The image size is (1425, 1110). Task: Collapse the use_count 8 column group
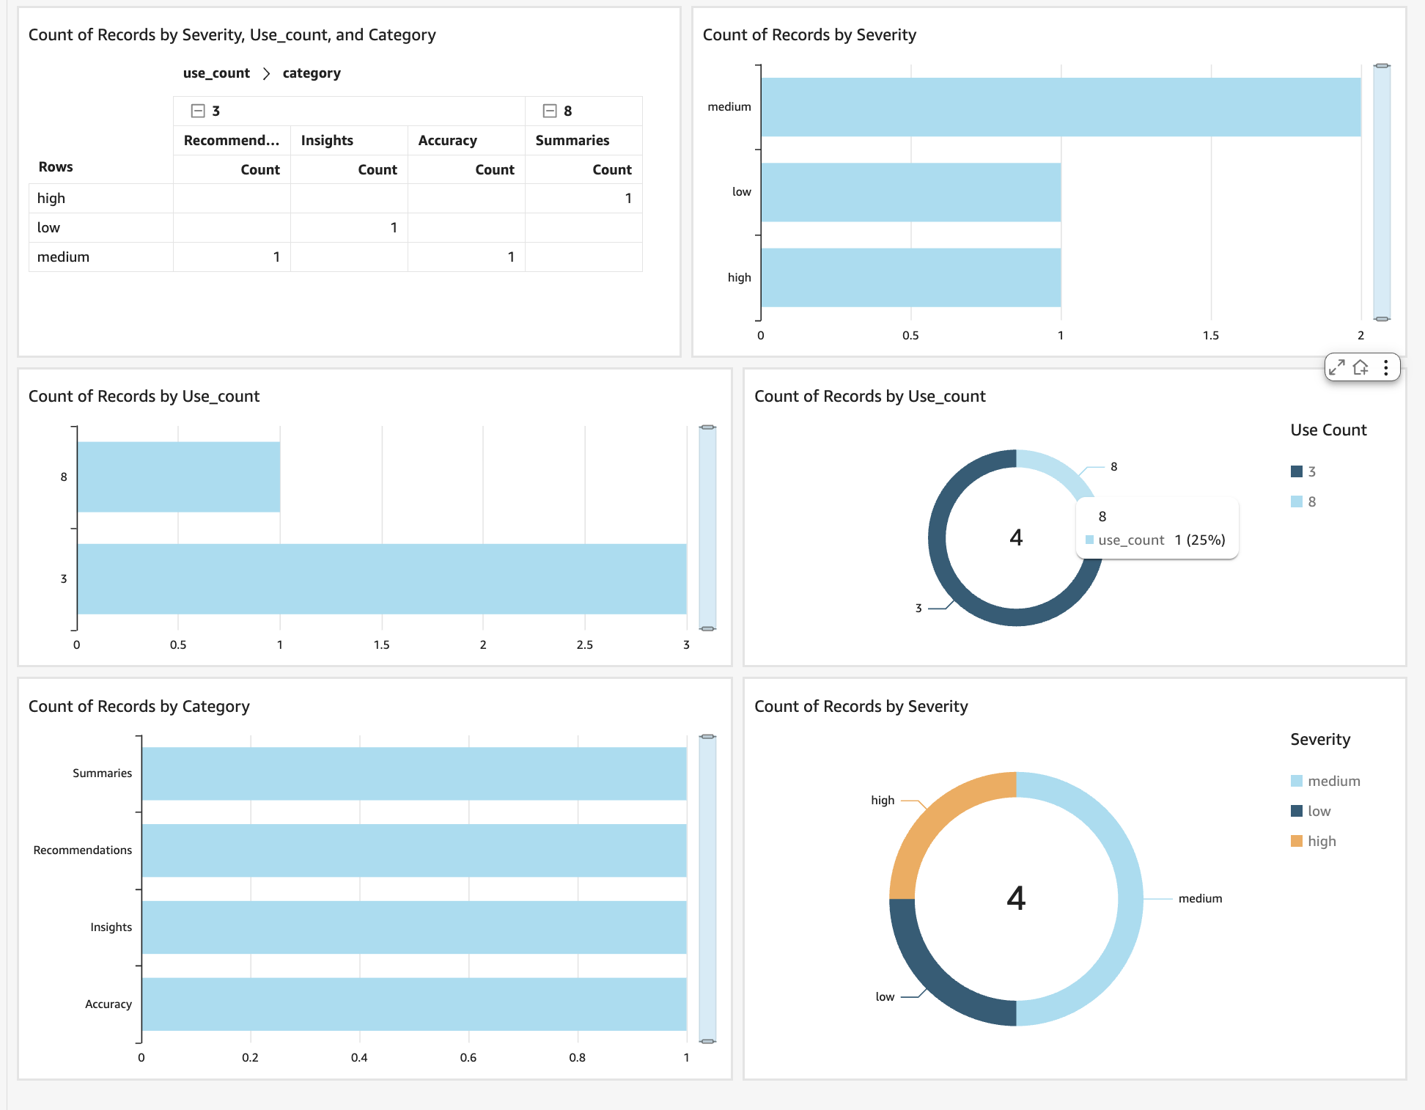(550, 111)
